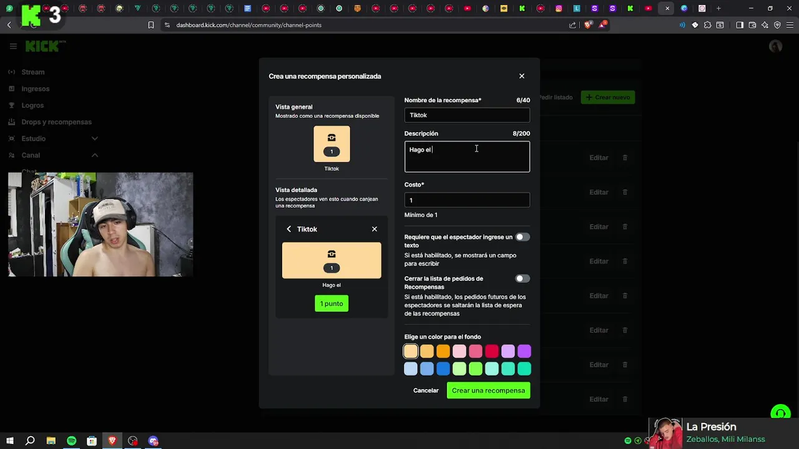Close the active browser tab
799x449 pixels.
pos(667,9)
